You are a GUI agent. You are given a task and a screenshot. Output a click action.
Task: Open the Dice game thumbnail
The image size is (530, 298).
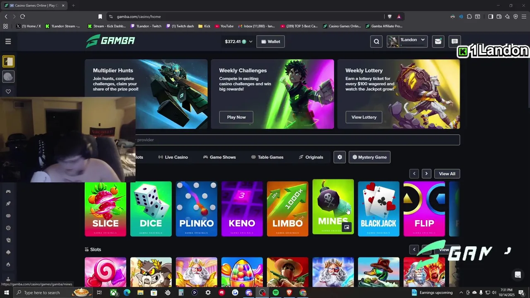tap(151, 209)
